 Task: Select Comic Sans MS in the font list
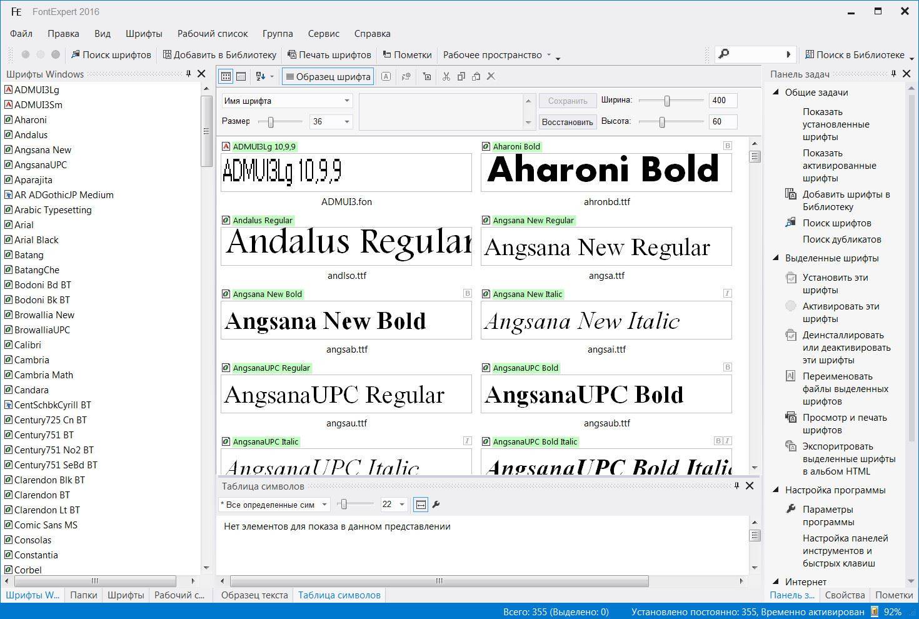point(46,525)
